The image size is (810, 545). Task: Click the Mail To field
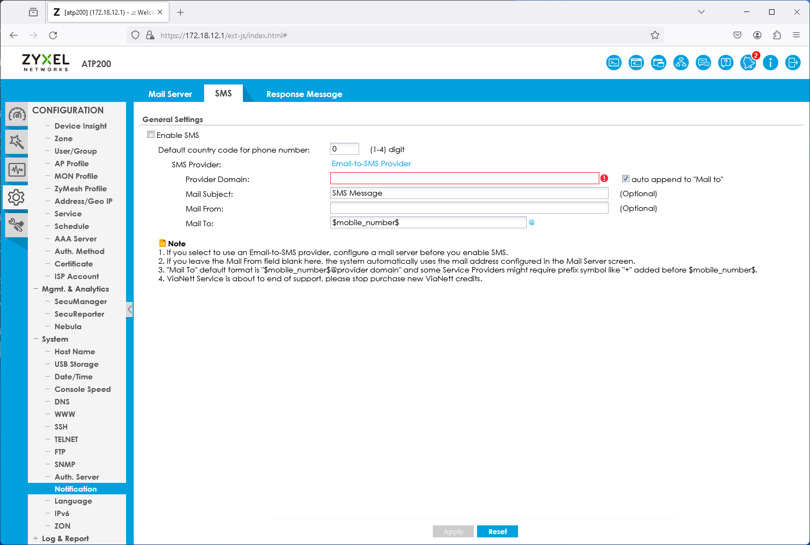pos(428,222)
